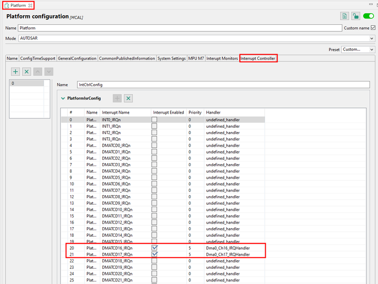Close the Platform editor tab
This screenshot has height=284, width=378.
point(30,5)
